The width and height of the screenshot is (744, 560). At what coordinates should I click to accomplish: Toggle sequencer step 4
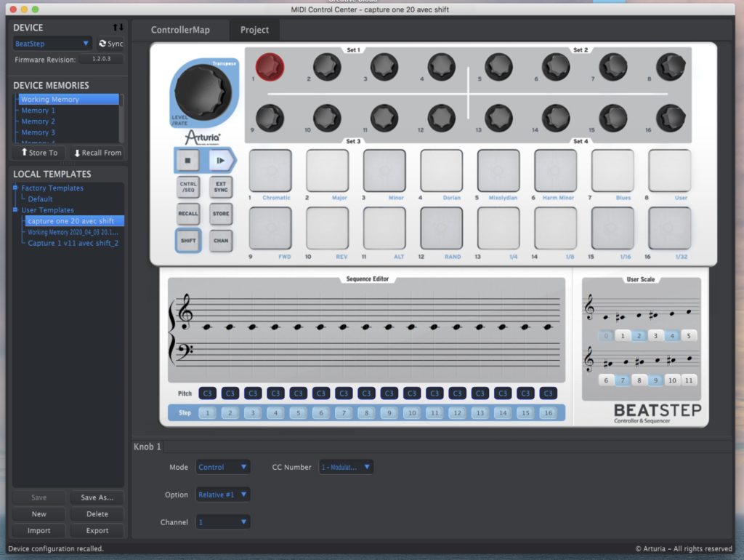pyautogui.click(x=275, y=413)
